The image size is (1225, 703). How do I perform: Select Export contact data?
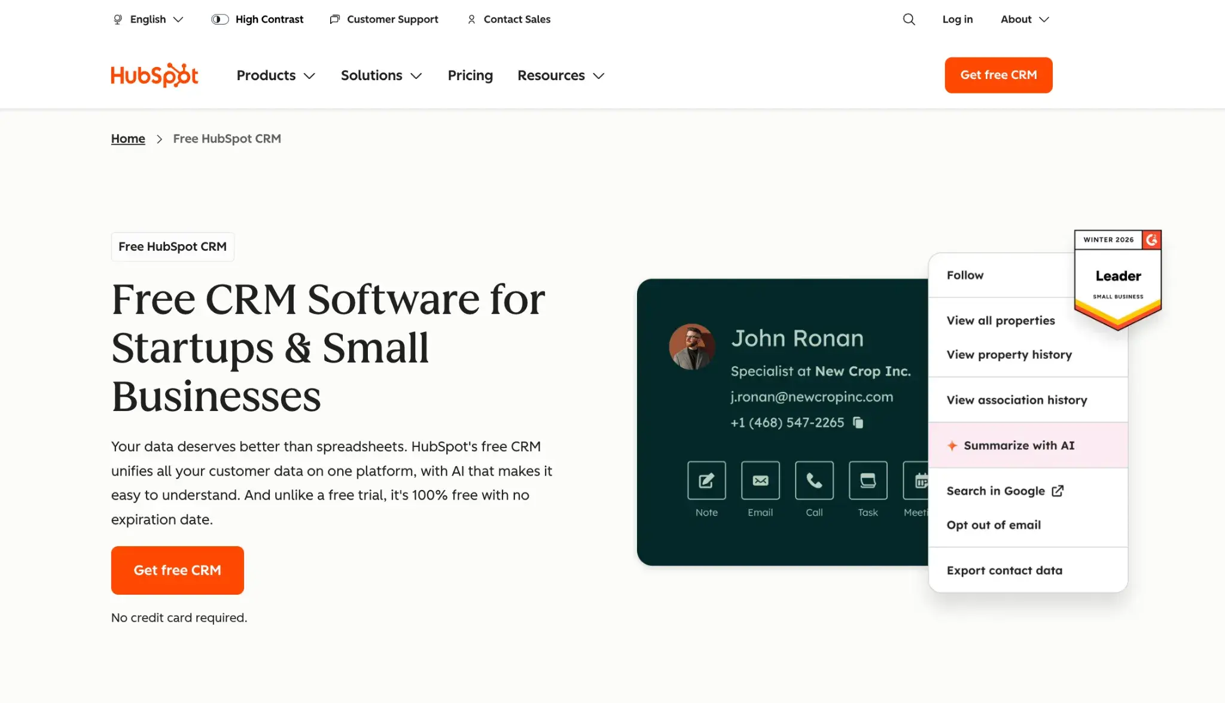[1004, 571]
